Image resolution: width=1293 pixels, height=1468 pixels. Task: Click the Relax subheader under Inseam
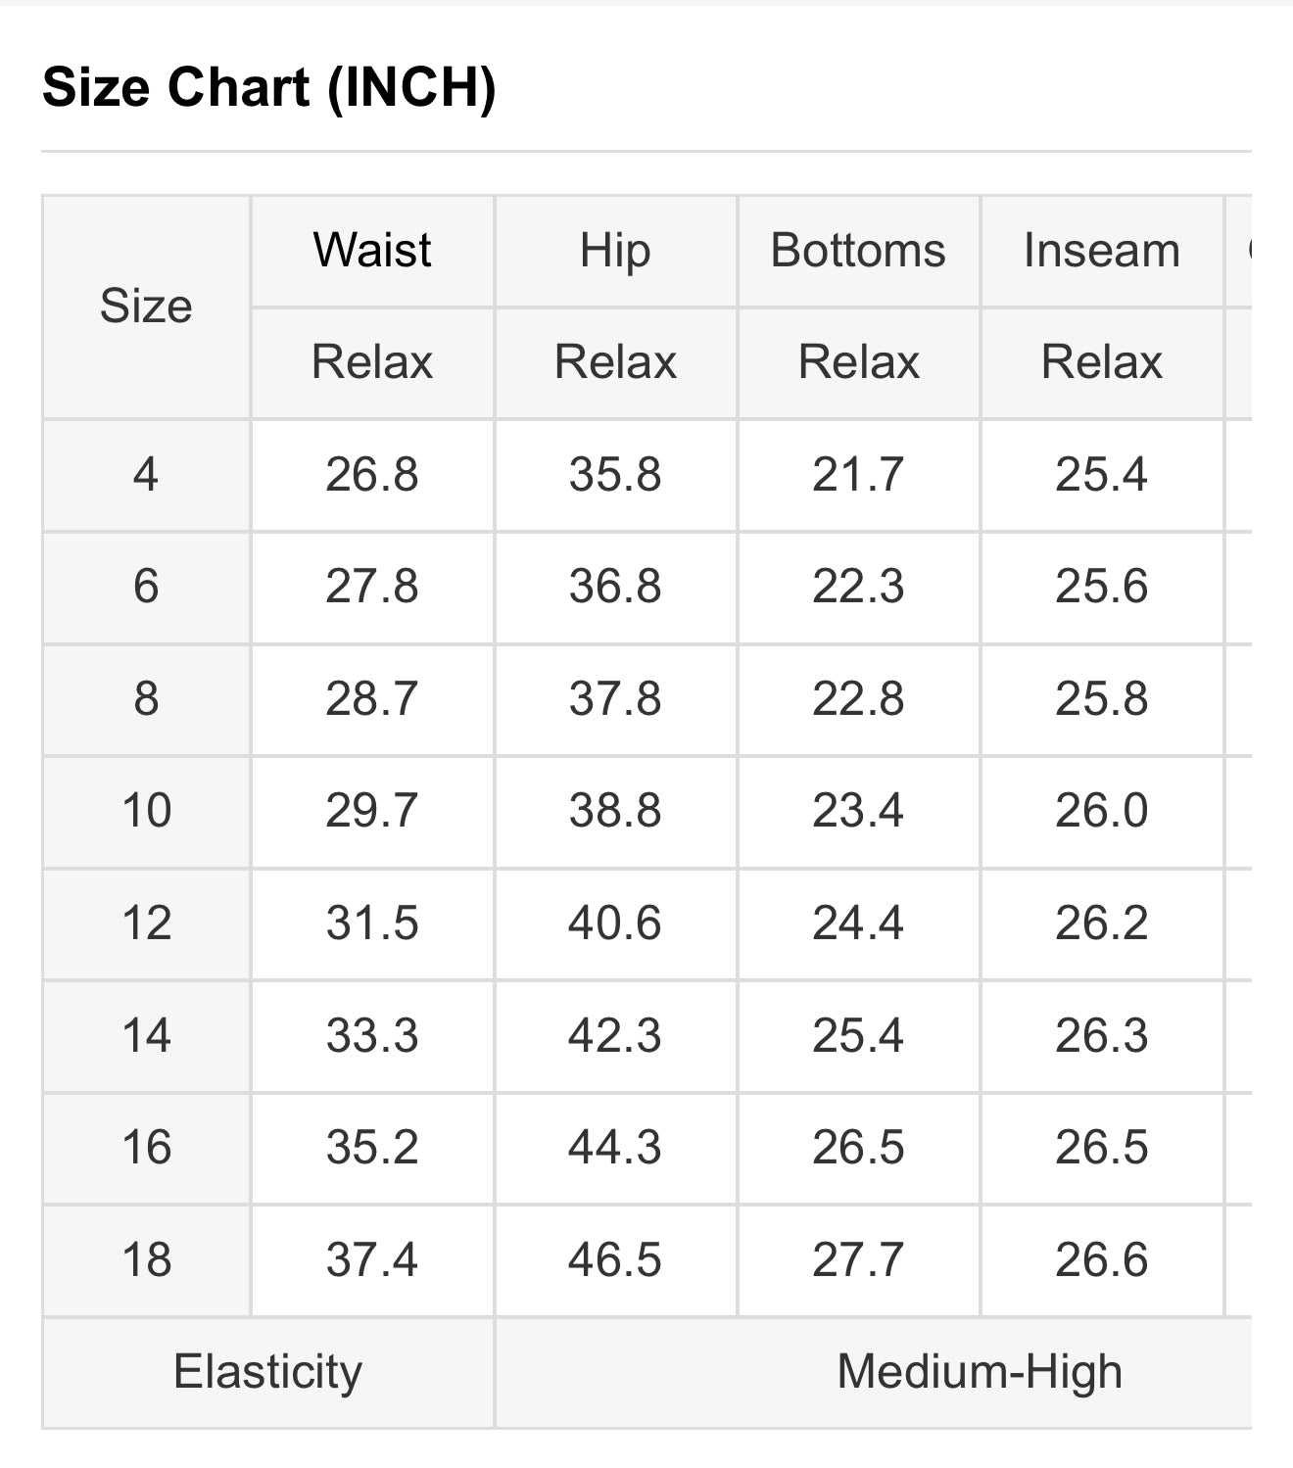click(1102, 362)
